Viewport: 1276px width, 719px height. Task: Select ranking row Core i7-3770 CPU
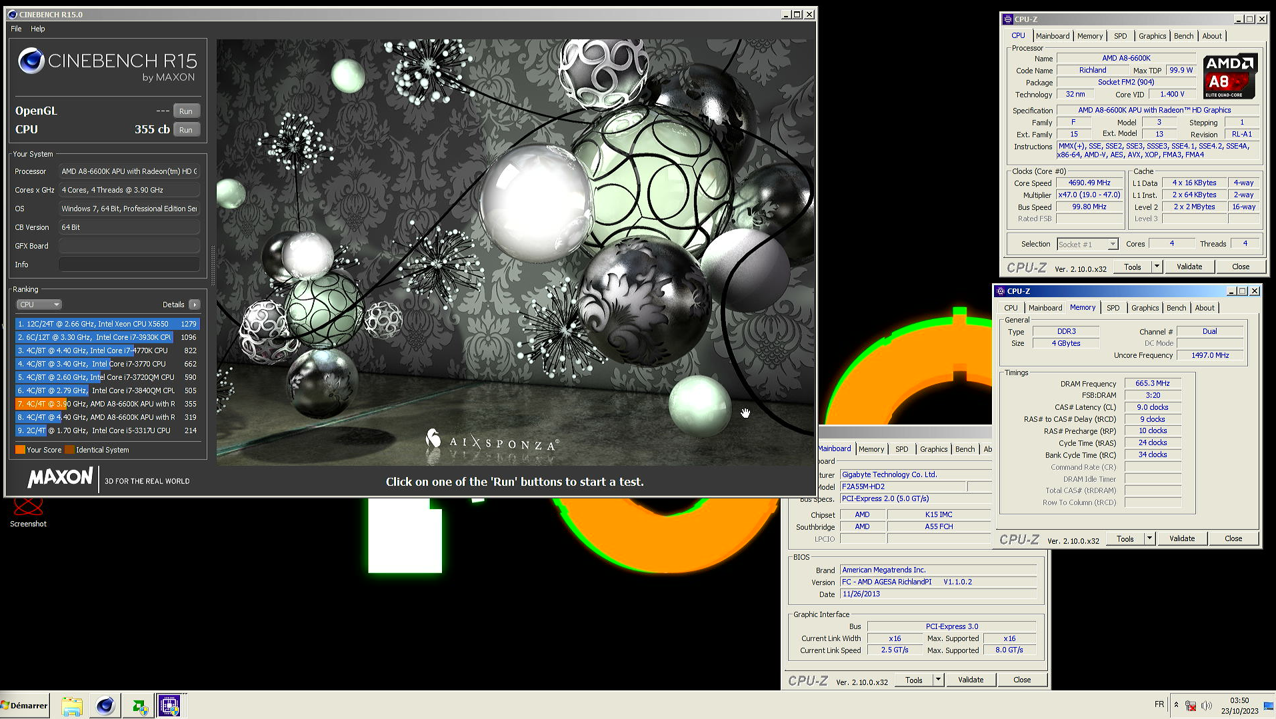tap(107, 364)
